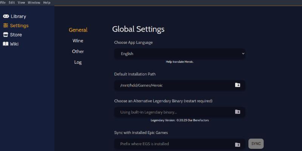Screen dimensions: 302x151
Task: Click the Settings sliders icon
Action: tap(6, 26)
